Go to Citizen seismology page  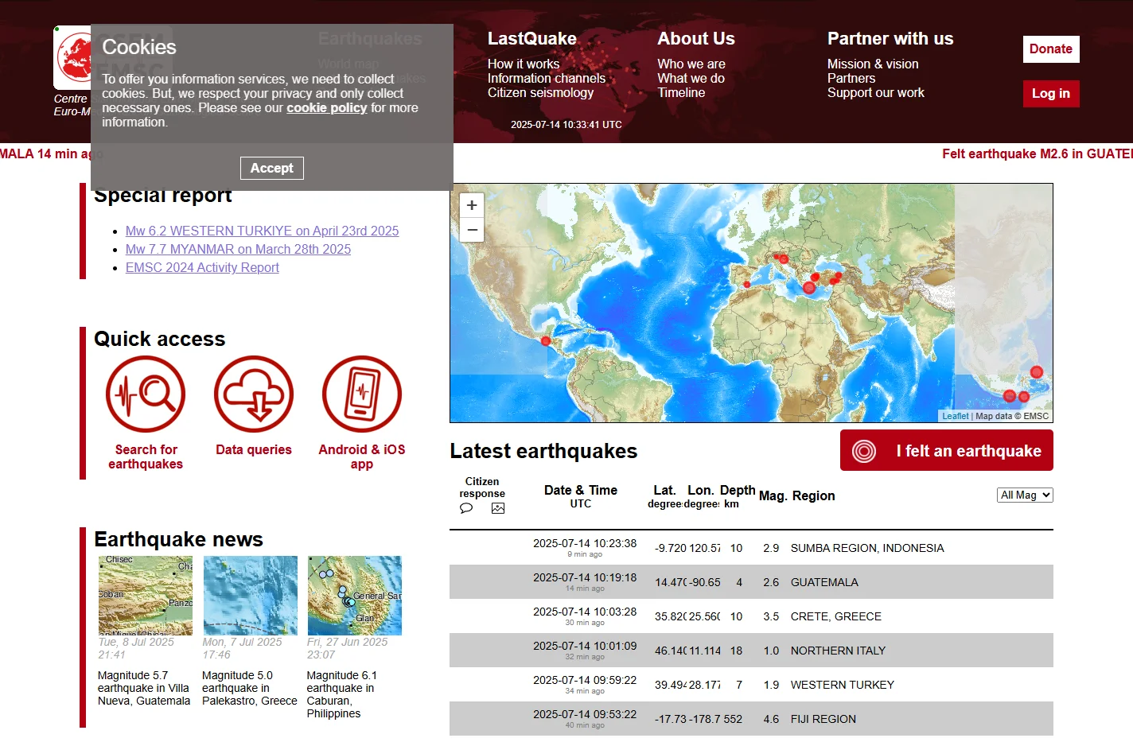click(540, 92)
